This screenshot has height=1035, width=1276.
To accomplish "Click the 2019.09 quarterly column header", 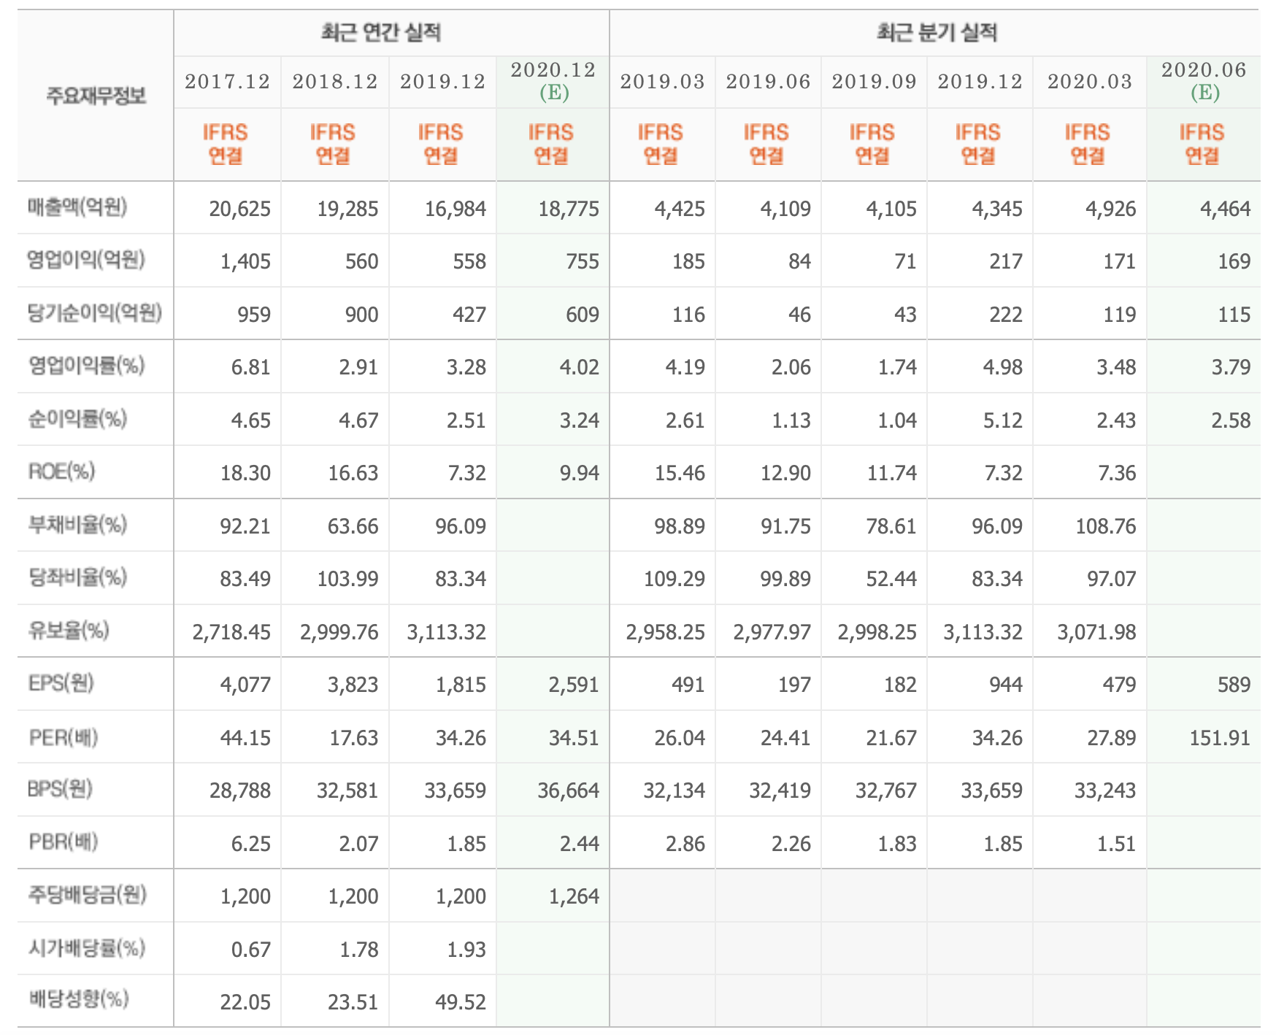I will click(x=874, y=82).
